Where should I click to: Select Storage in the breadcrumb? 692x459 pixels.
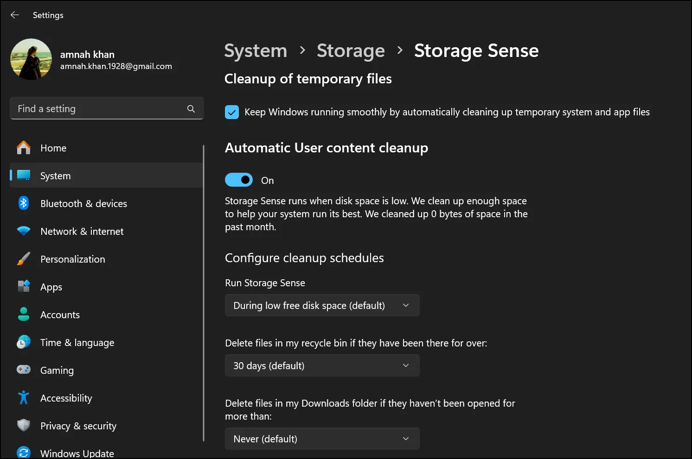[351, 50]
